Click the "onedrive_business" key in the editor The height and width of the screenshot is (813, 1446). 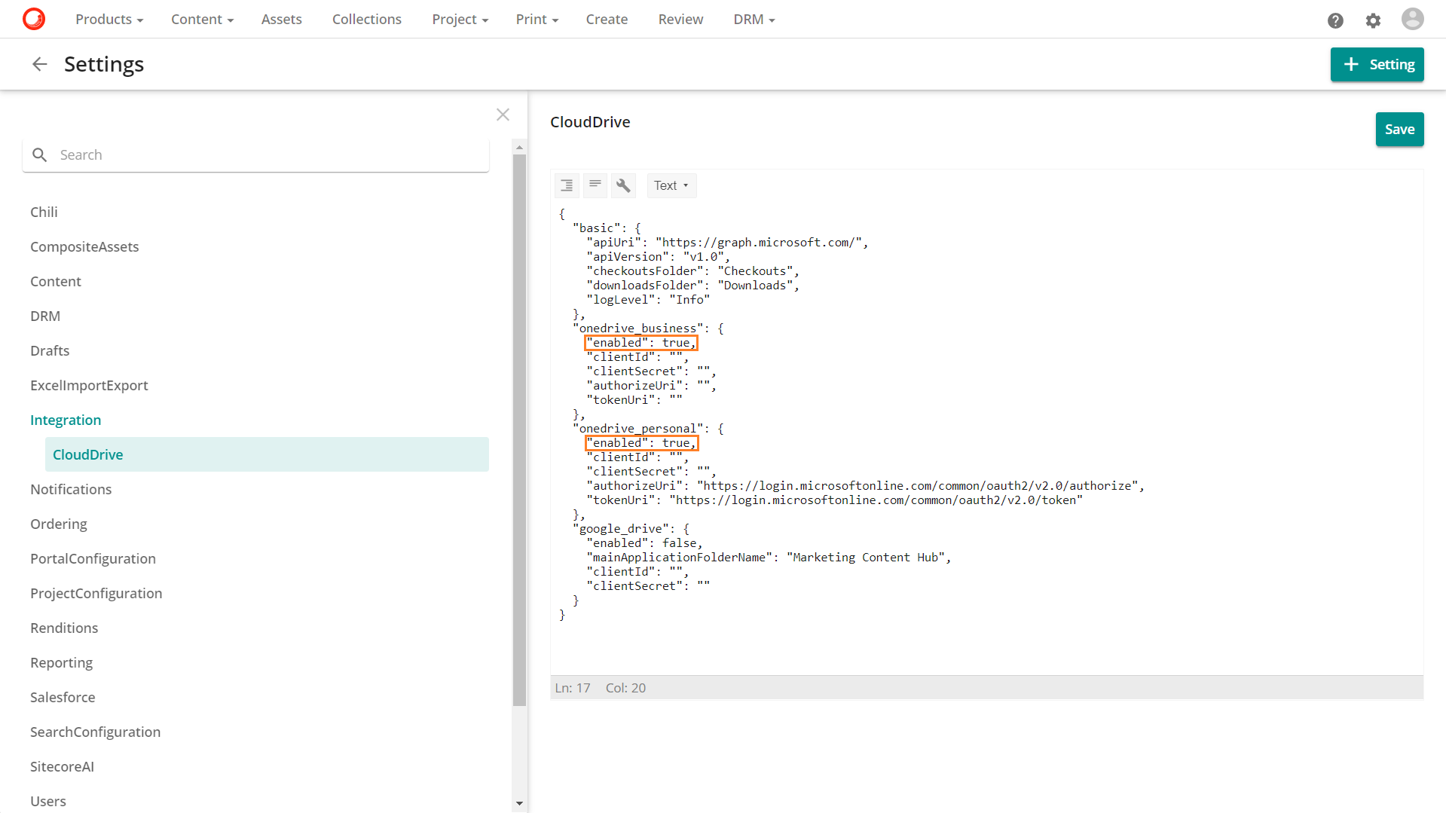637,329
